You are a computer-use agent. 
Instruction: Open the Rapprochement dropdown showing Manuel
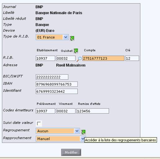pos(60,139)
